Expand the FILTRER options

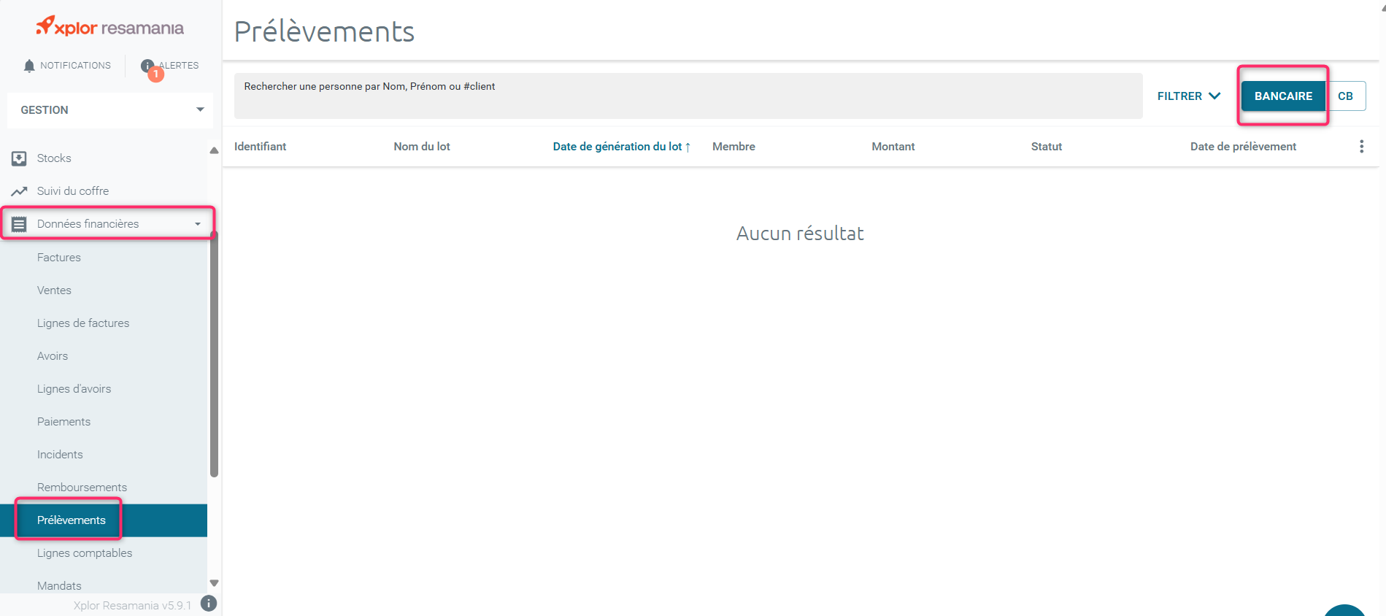click(x=1189, y=96)
